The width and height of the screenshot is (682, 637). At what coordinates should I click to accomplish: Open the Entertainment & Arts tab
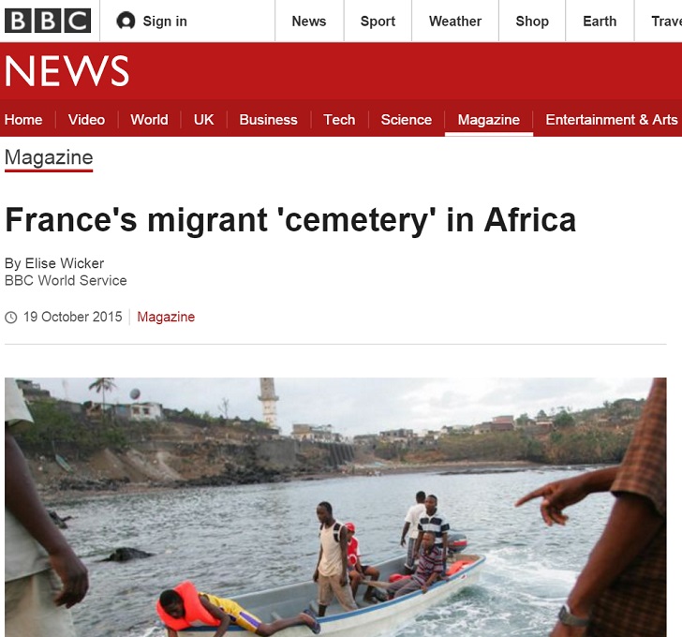[611, 120]
